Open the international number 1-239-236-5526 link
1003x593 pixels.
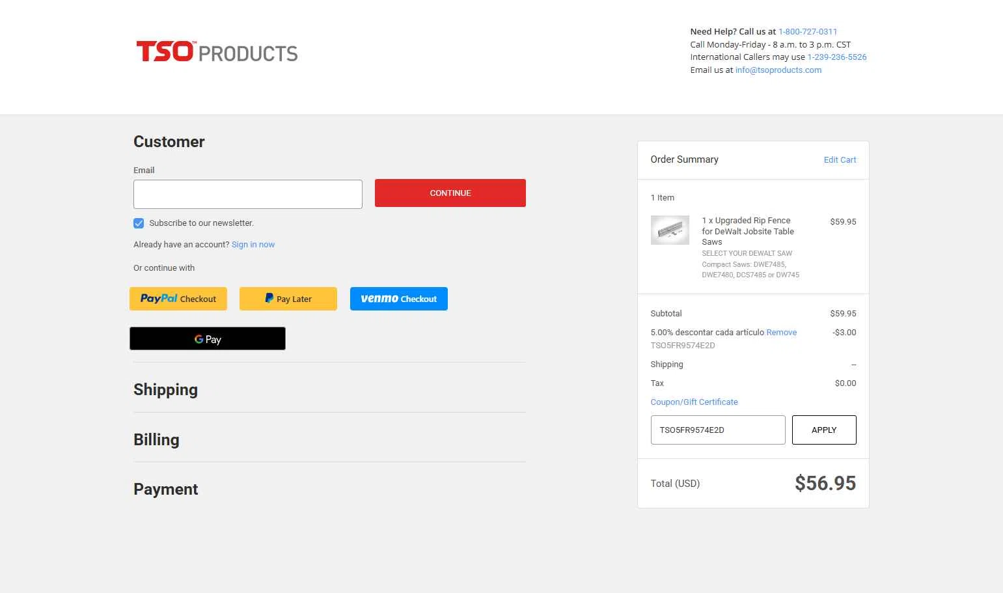[837, 57]
